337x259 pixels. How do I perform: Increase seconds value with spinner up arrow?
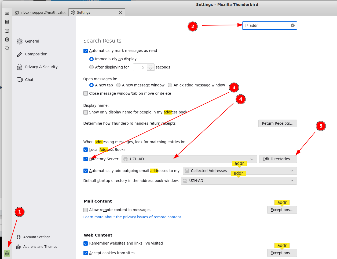151,66
